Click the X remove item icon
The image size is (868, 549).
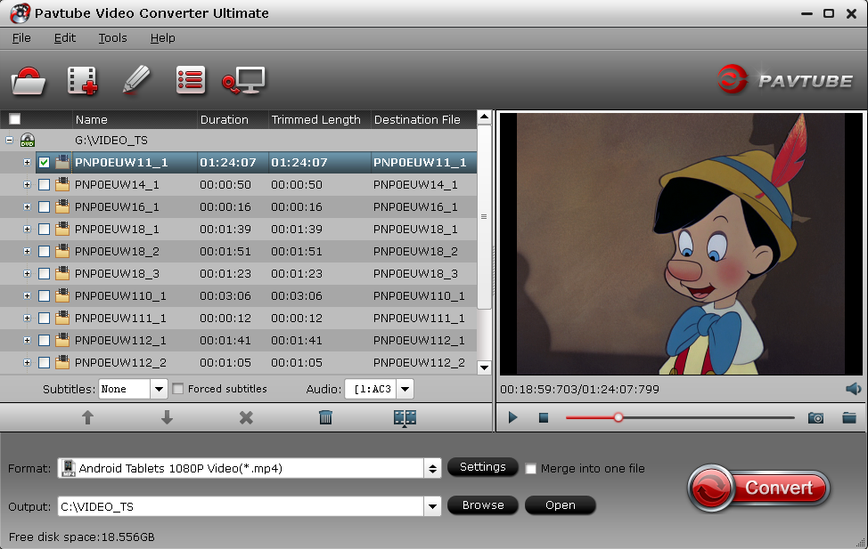pos(246,417)
